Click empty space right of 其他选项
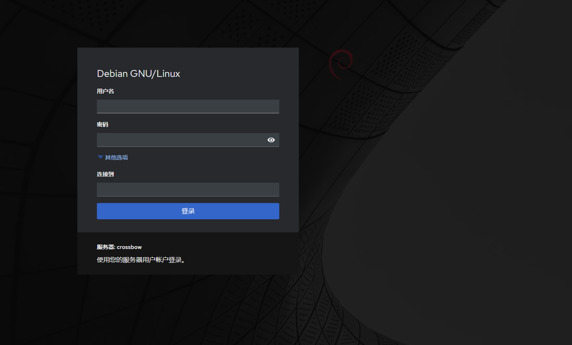Viewport: 572px width, 345px height. click(x=204, y=157)
